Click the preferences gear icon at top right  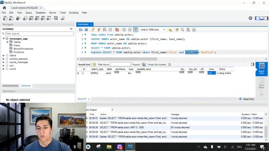[x=251, y=18]
